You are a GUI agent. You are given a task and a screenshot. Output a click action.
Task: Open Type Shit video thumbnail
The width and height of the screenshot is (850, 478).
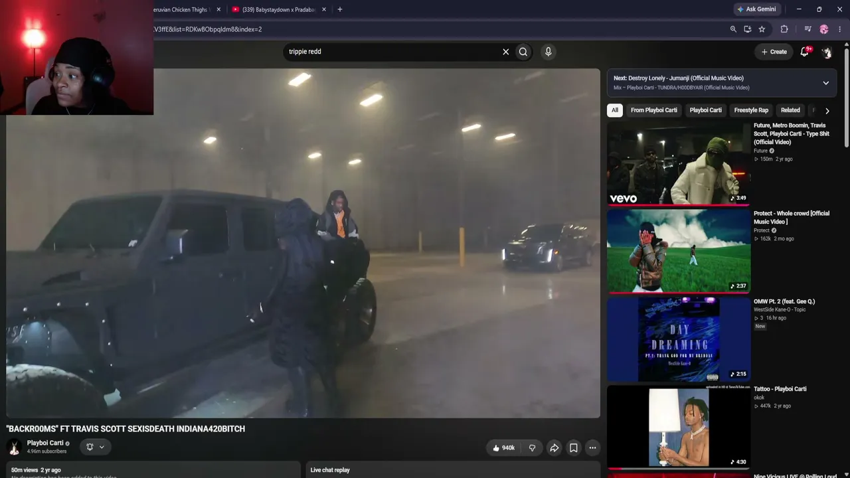pos(679,163)
